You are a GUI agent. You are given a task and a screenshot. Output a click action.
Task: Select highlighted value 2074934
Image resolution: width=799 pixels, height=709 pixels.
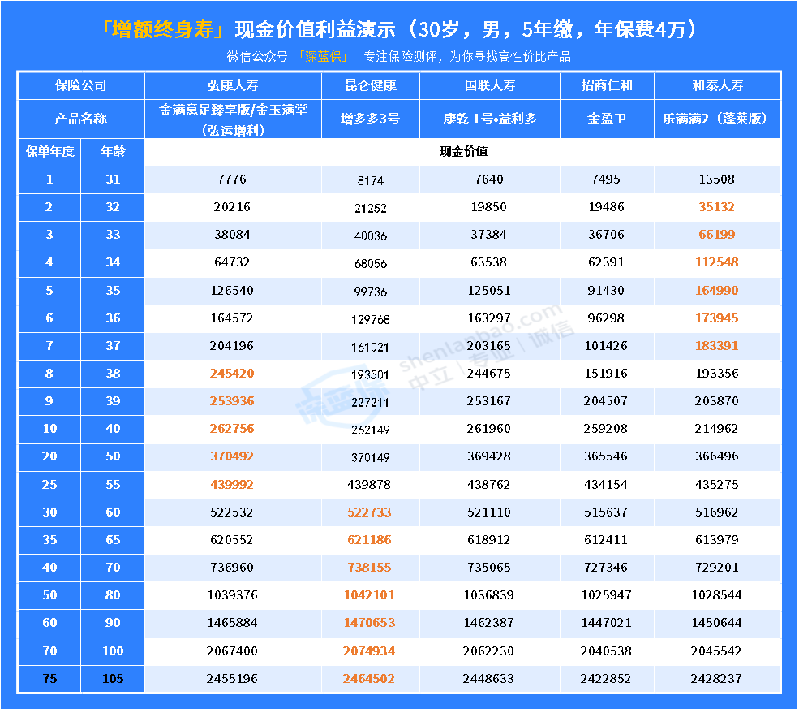coord(369,651)
